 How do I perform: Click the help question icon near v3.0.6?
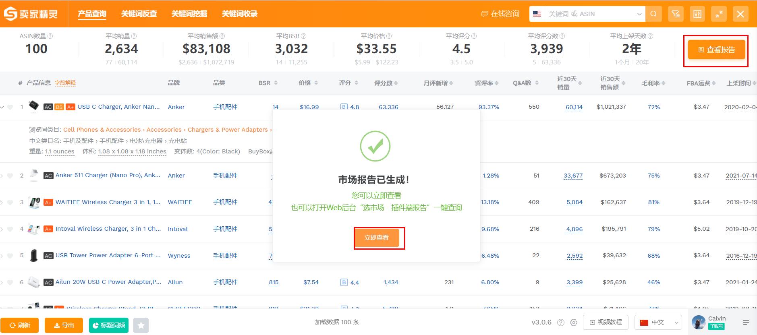(x=560, y=323)
